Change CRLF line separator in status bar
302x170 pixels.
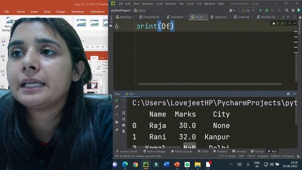coord(241,156)
